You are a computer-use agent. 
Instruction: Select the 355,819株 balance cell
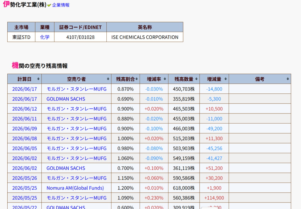tap(184, 99)
